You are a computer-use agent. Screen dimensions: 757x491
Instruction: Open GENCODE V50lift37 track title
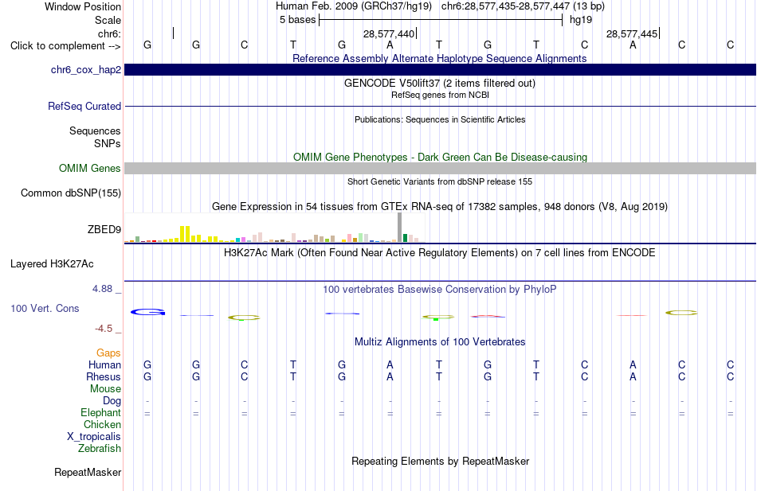[440, 83]
